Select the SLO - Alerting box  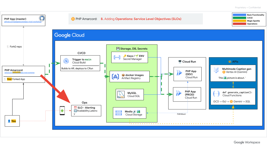tap(86, 111)
